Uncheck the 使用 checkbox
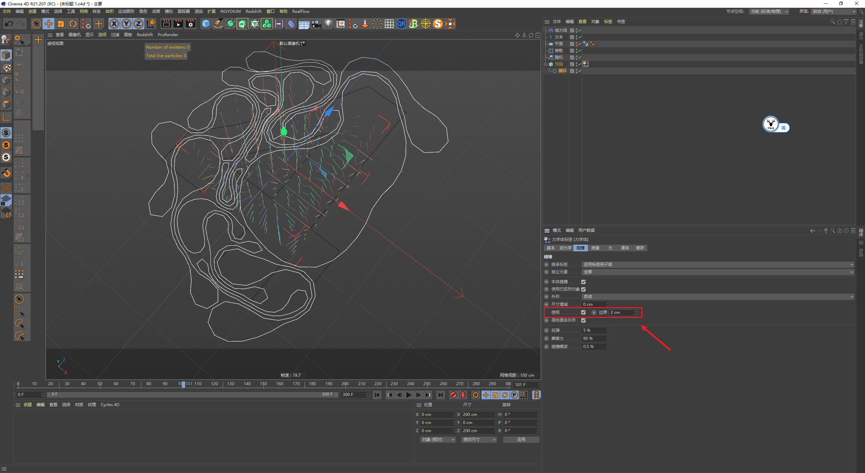The width and height of the screenshot is (865, 473). 583,313
